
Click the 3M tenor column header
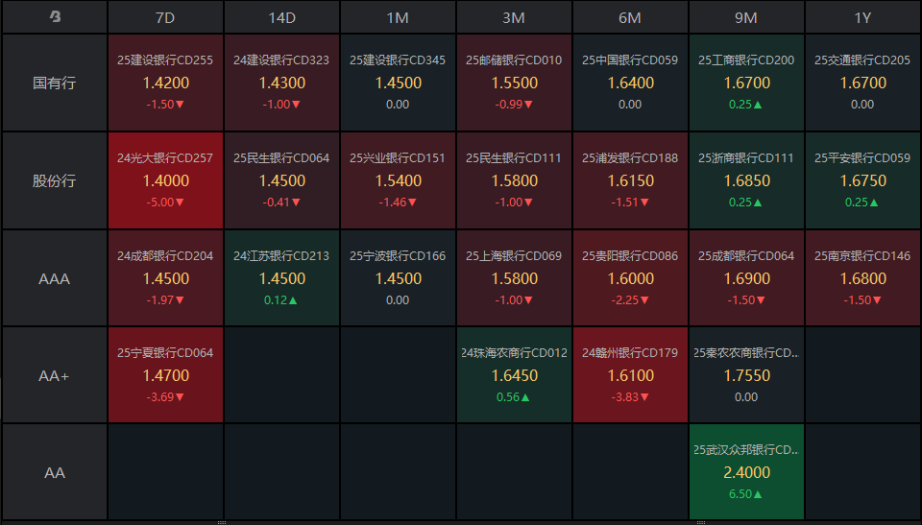coord(514,17)
